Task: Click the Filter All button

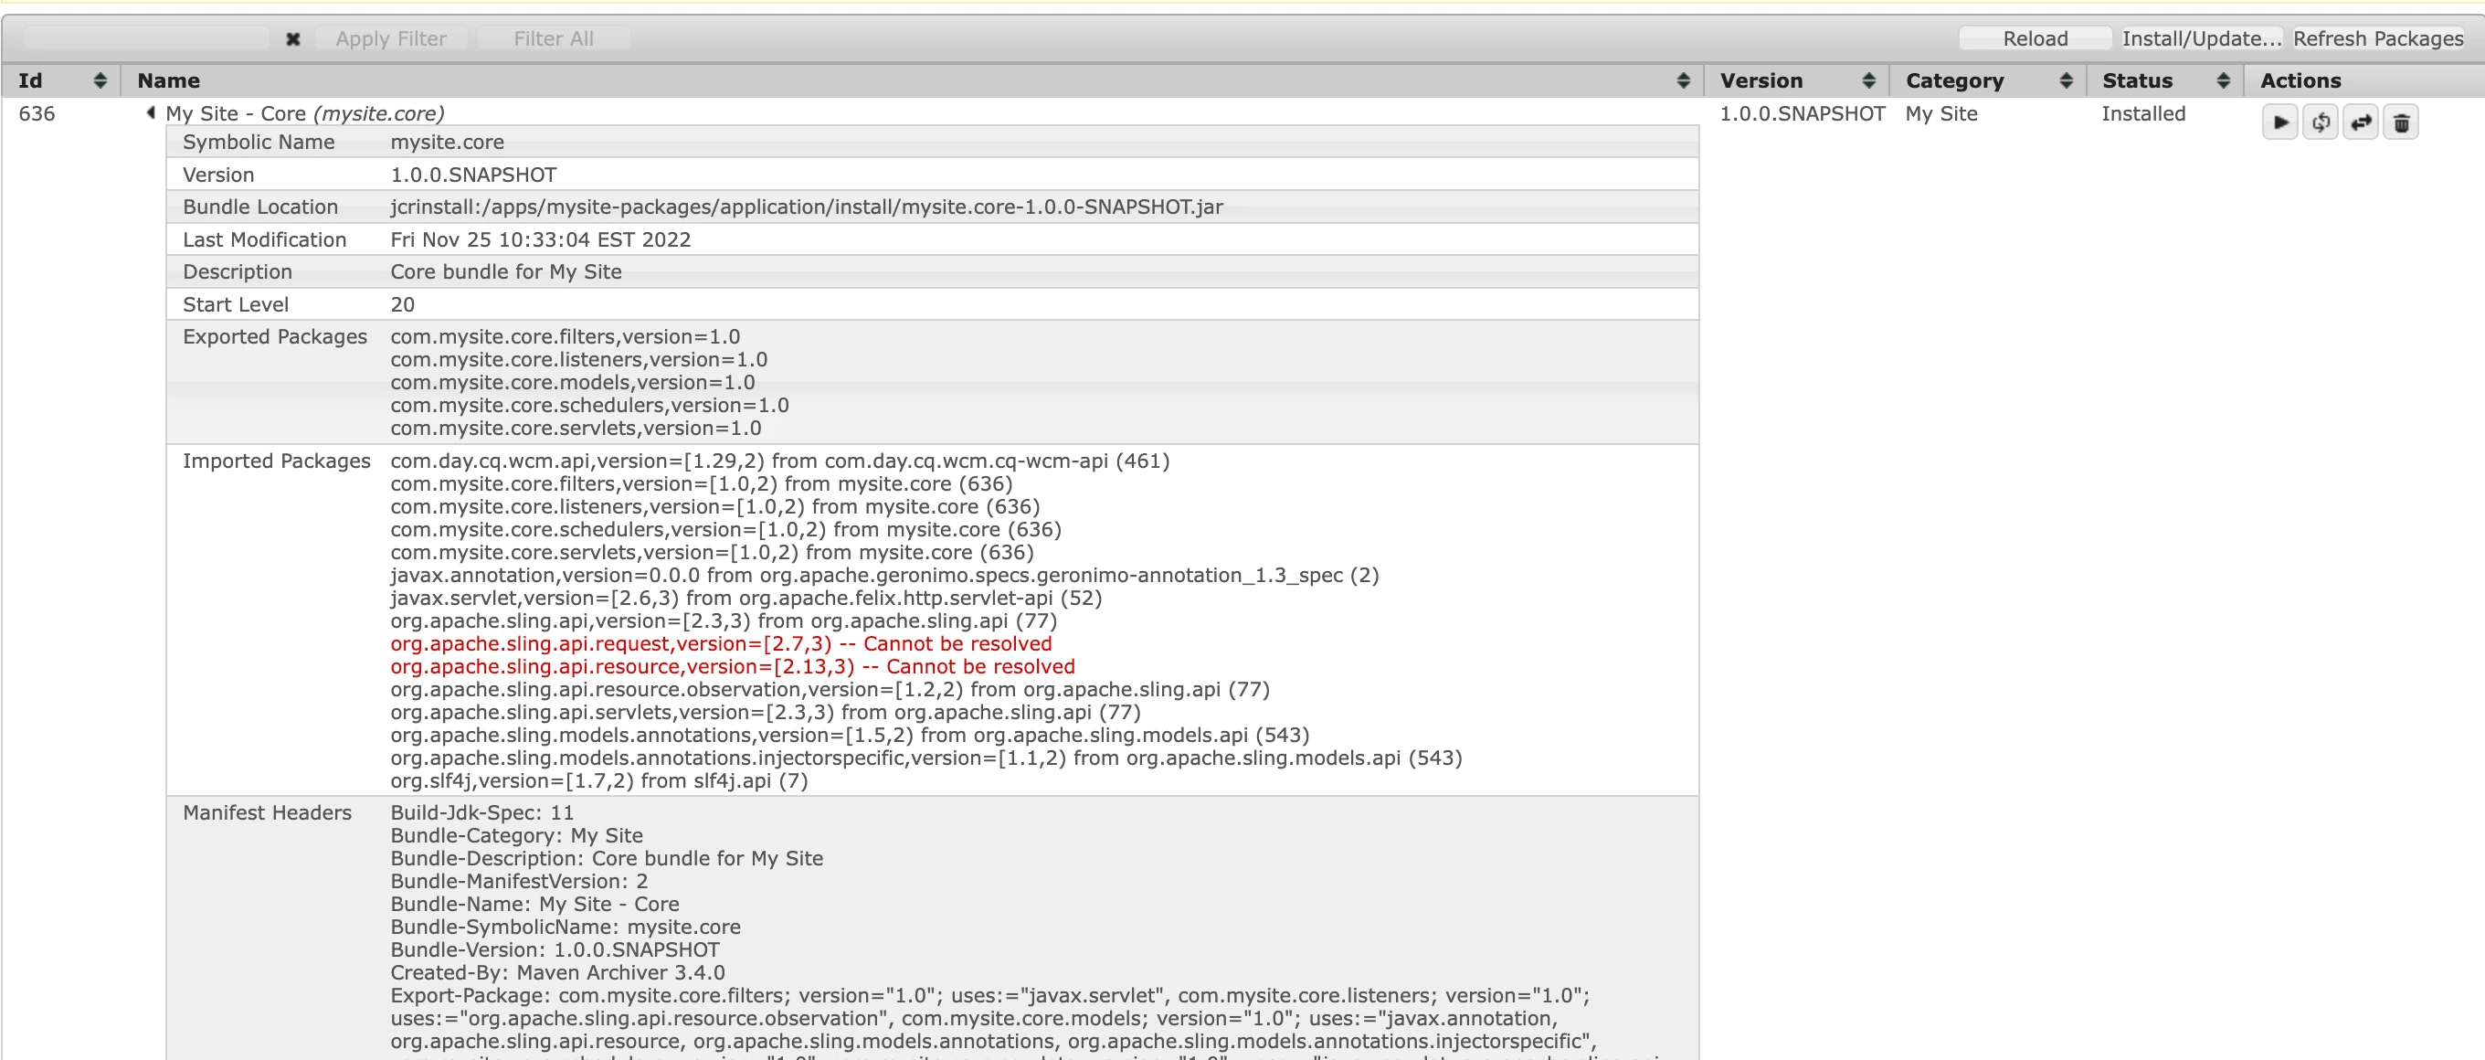Action: coord(553,38)
